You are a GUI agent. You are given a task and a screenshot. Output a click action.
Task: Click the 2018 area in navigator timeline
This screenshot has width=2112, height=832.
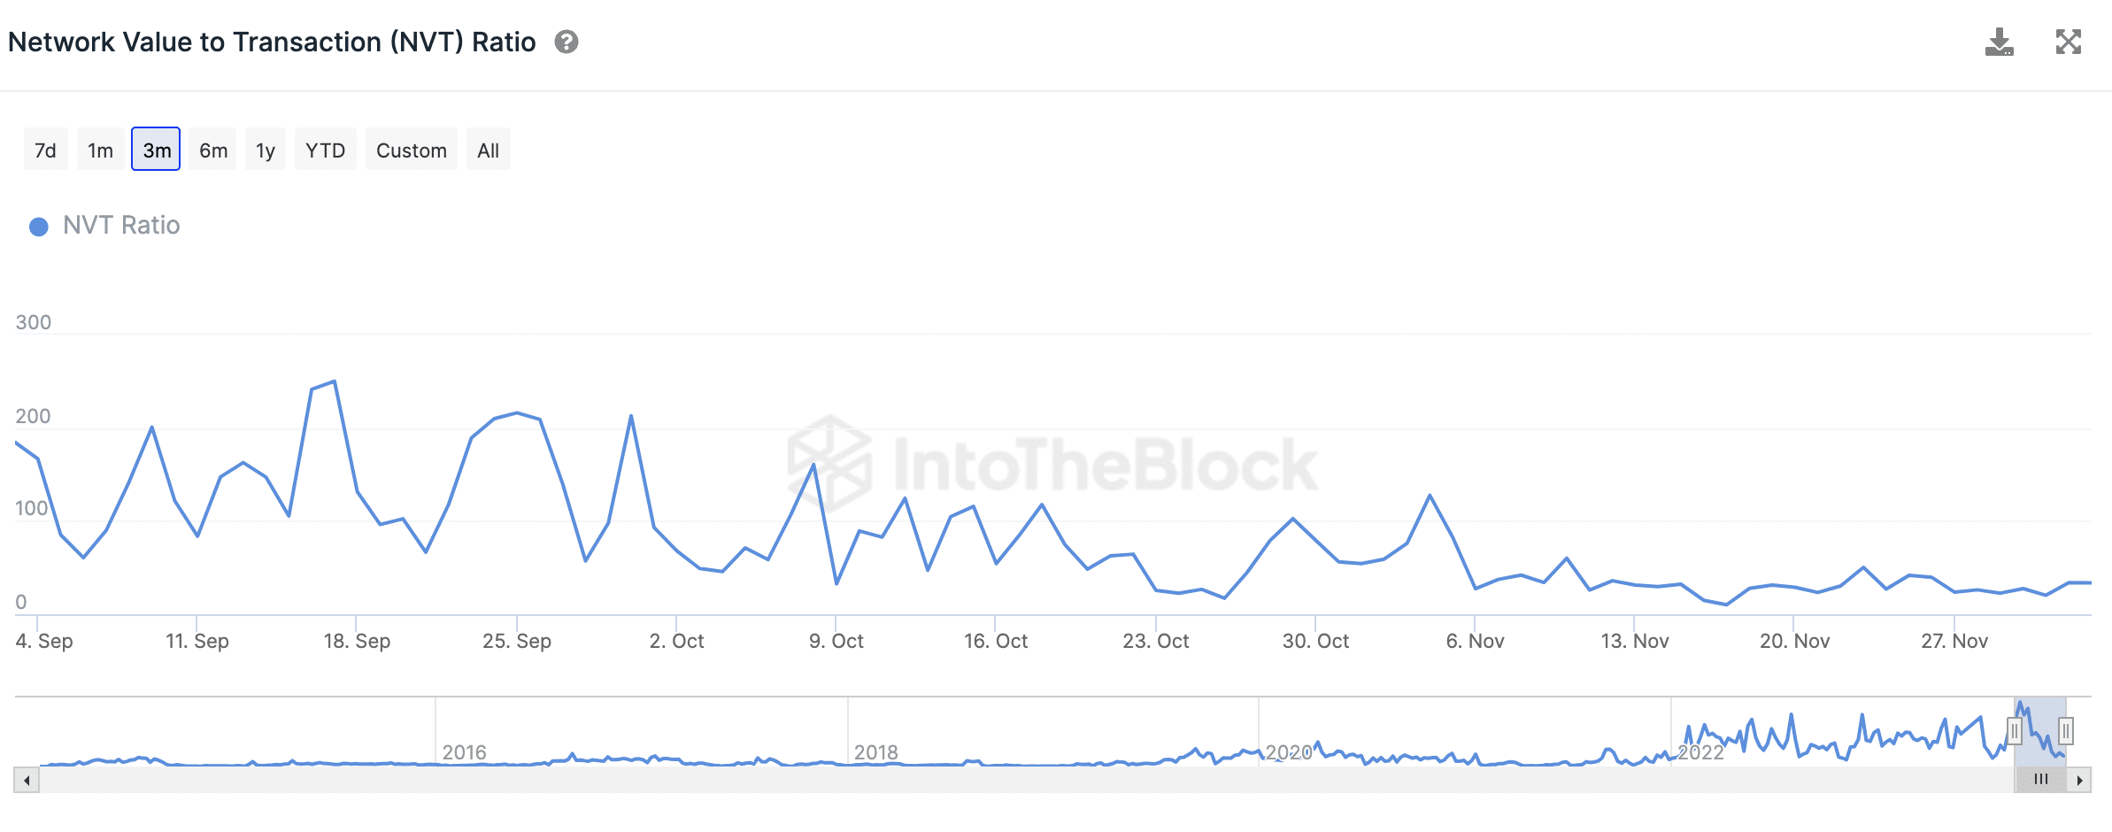(x=875, y=752)
